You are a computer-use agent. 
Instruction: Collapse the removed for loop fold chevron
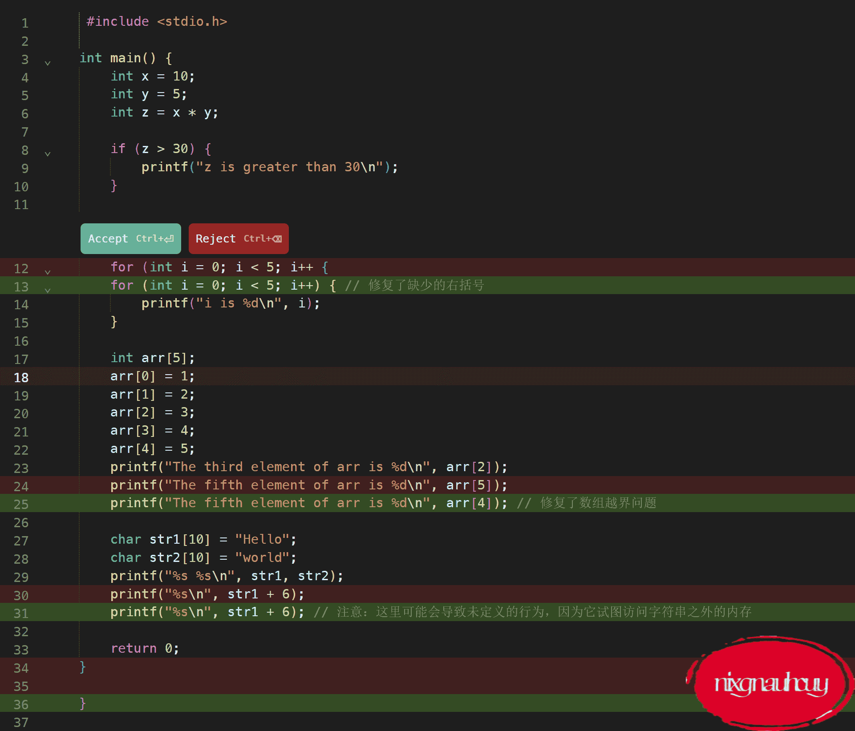48,272
